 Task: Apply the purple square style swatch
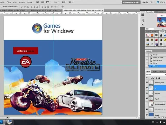tap(156, 44)
